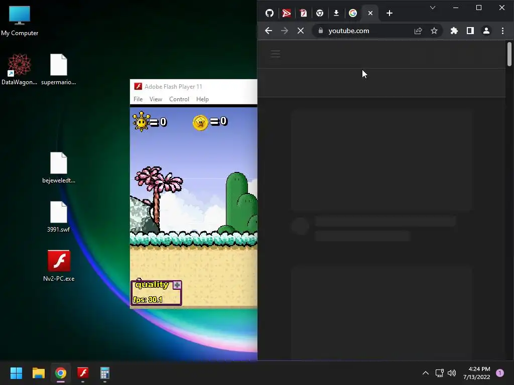Image resolution: width=514 pixels, height=385 pixels.
Task: Show hidden system tray icons
Action: click(426, 373)
